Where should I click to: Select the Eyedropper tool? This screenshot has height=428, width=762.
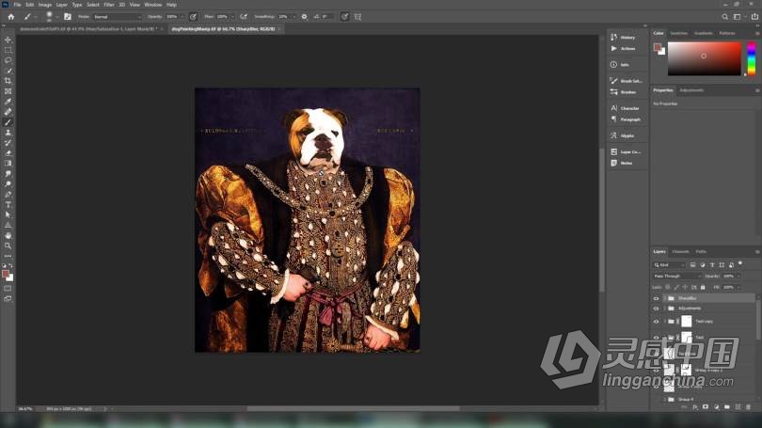click(8, 102)
